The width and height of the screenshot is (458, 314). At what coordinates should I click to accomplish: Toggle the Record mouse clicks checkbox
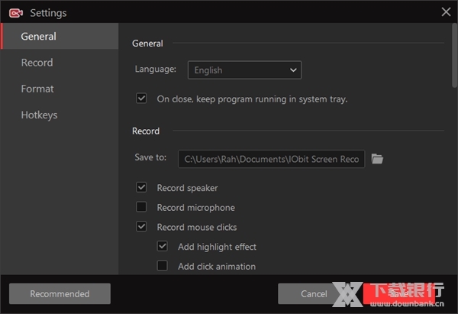tap(141, 227)
